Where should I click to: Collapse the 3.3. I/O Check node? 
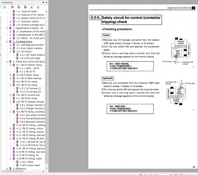point(11,51)
